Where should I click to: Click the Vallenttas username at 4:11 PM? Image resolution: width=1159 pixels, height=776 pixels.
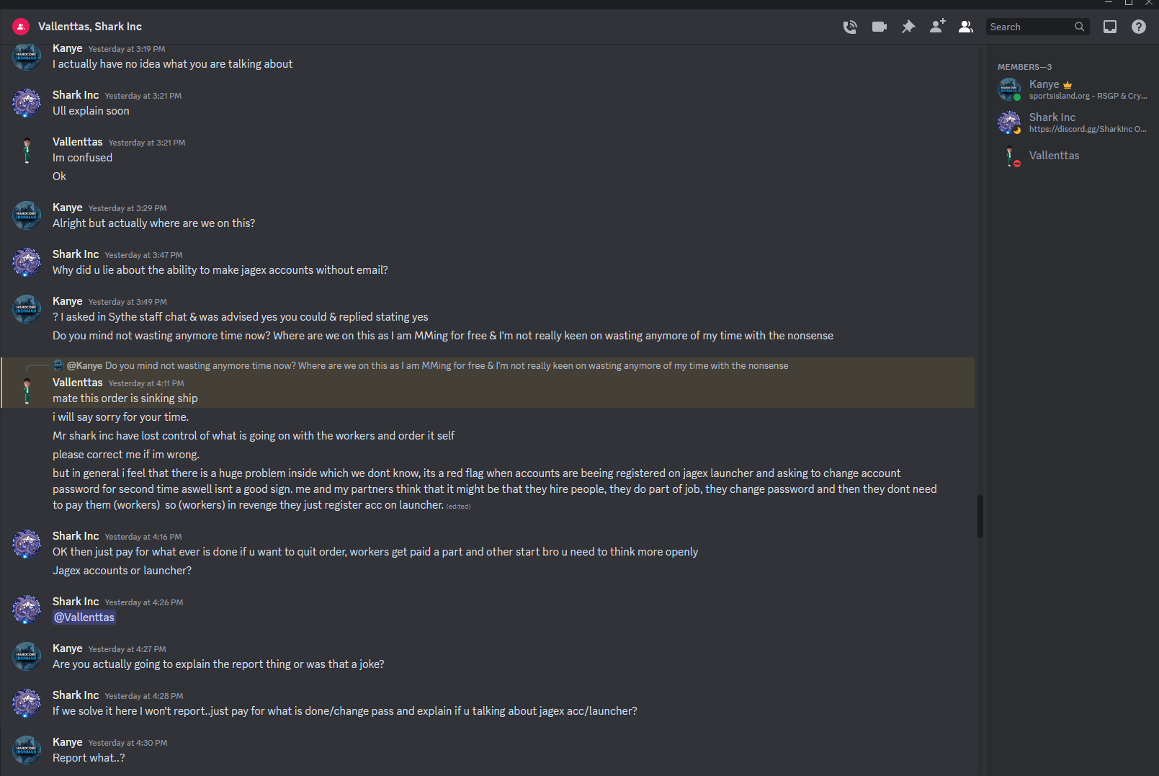click(78, 383)
